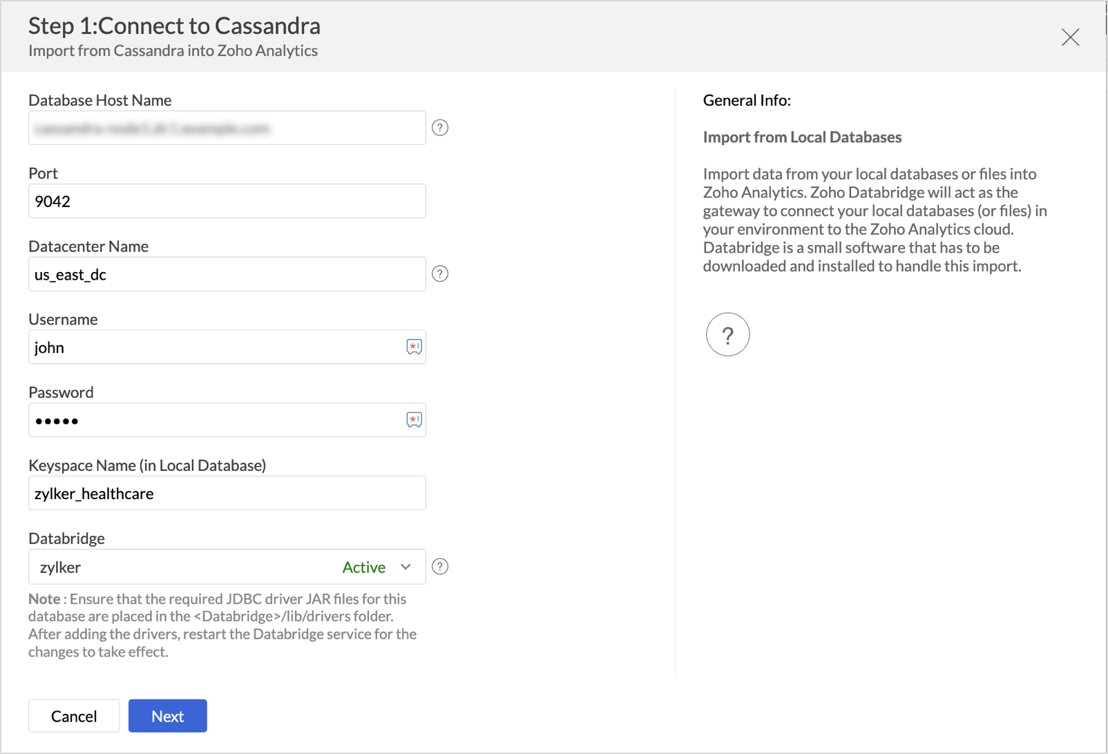Focus the Password input field
The width and height of the screenshot is (1108, 754).
[x=214, y=420]
